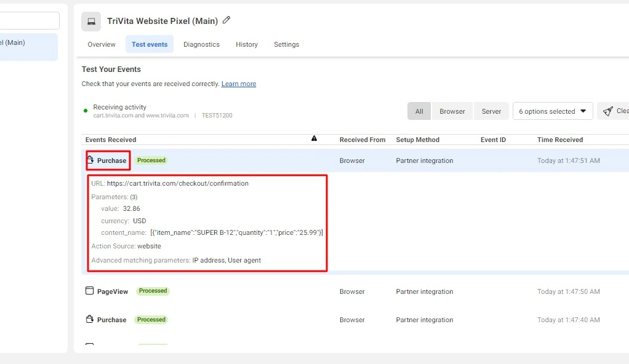This screenshot has width=629, height=364.
Task: Click the value 32.86 parameter
Action: tap(132, 208)
